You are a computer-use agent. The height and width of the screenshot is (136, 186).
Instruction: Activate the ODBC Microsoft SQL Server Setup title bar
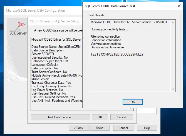[55, 21]
